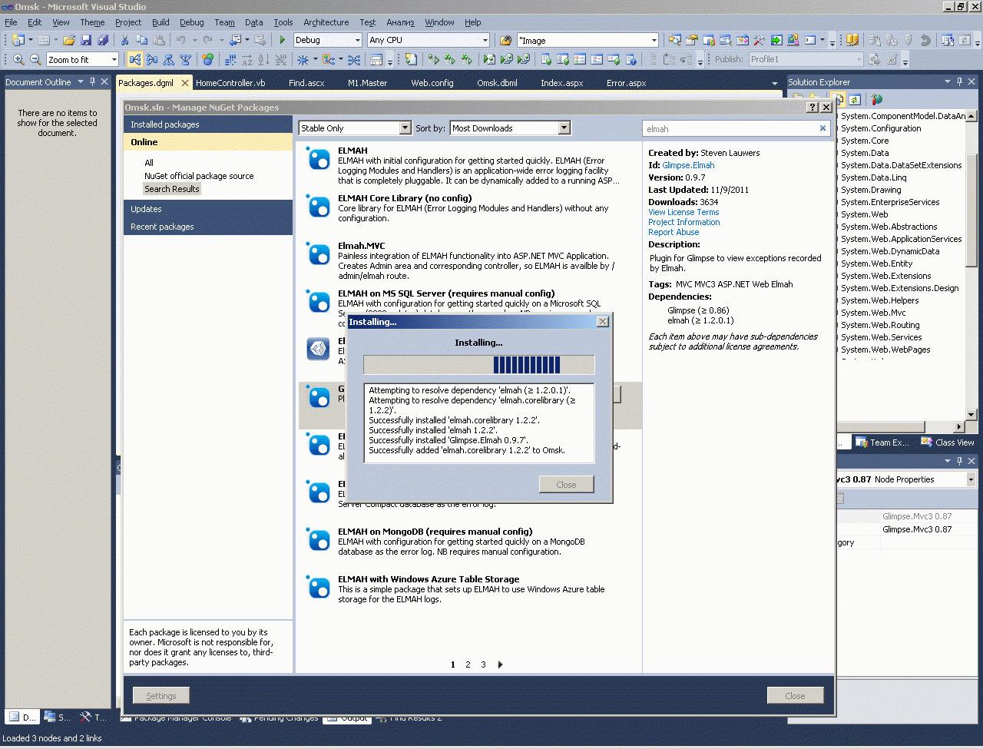Toggle Top to Bottom graph layout
This screenshot has width=983, height=749.
[169, 59]
